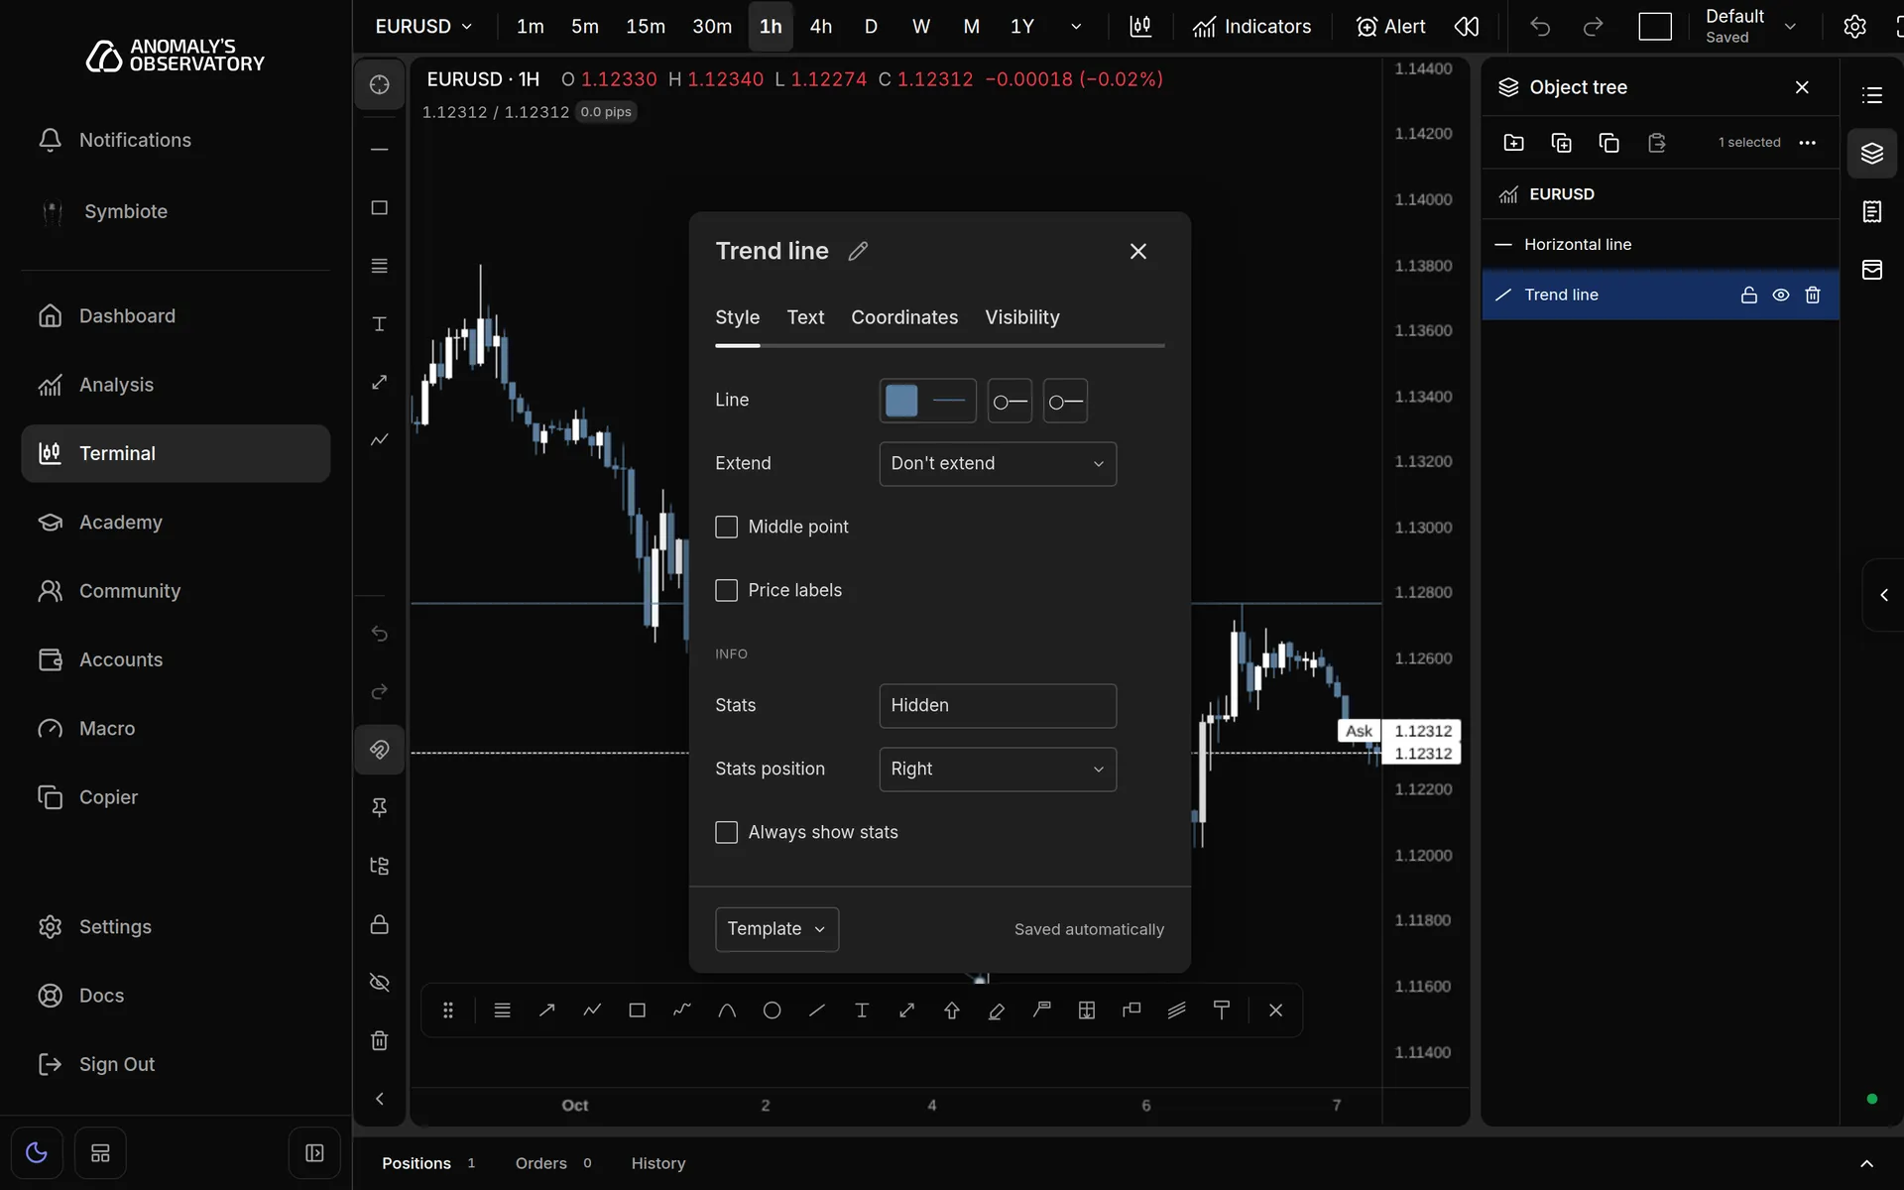Viewport: 1904px width, 1190px height.
Task: Open the Default layout dropdown
Action: pyautogui.click(x=1751, y=27)
